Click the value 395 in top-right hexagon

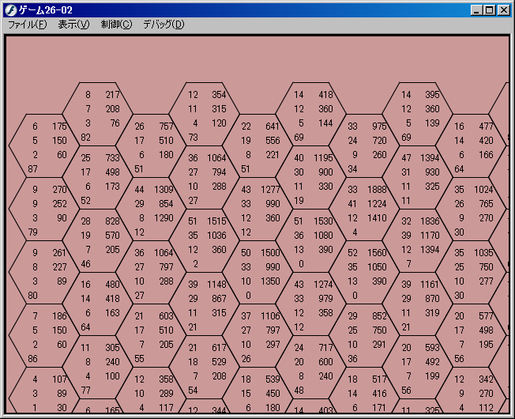[x=432, y=95]
